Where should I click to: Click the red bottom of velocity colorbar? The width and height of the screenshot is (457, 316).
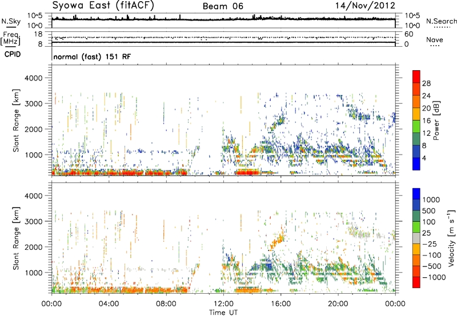(x=416, y=282)
